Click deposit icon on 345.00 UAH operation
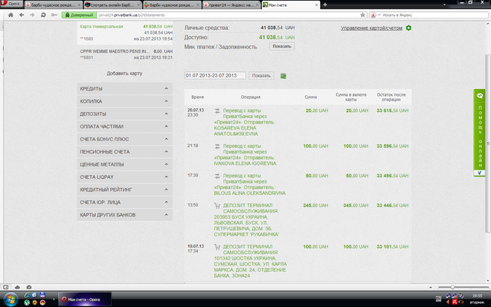The width and height of the screenshot is (491, 307). coord(217,206)
